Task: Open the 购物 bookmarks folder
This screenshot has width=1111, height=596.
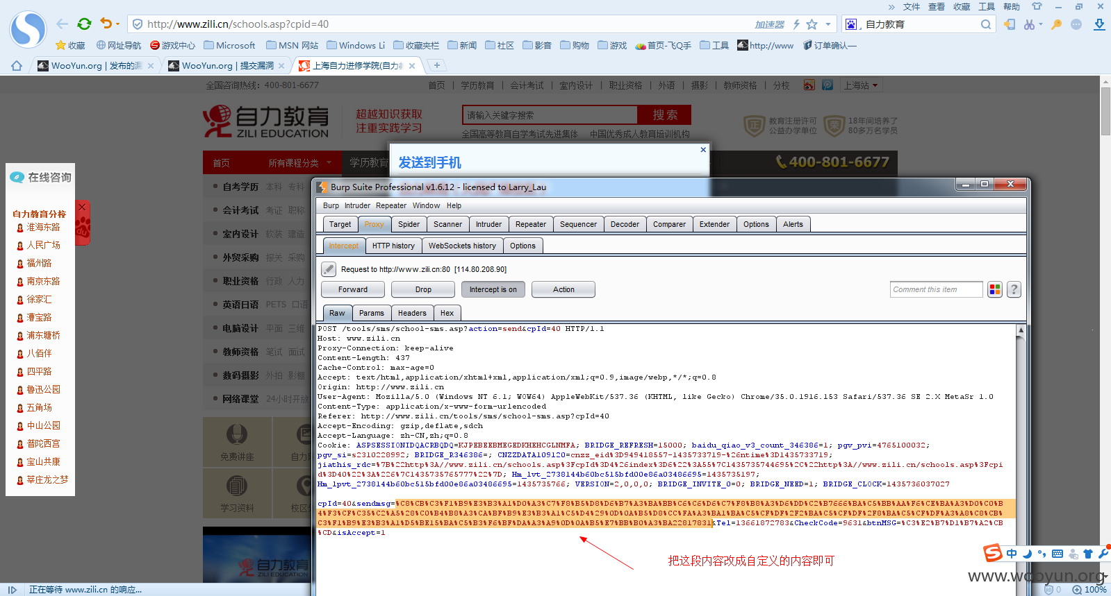Action: point(575,45)
